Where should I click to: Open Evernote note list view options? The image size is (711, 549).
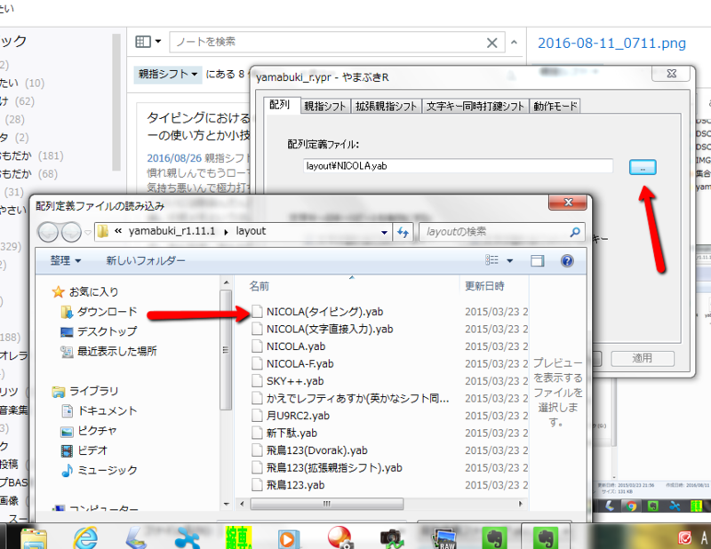[x=148, y=42]
